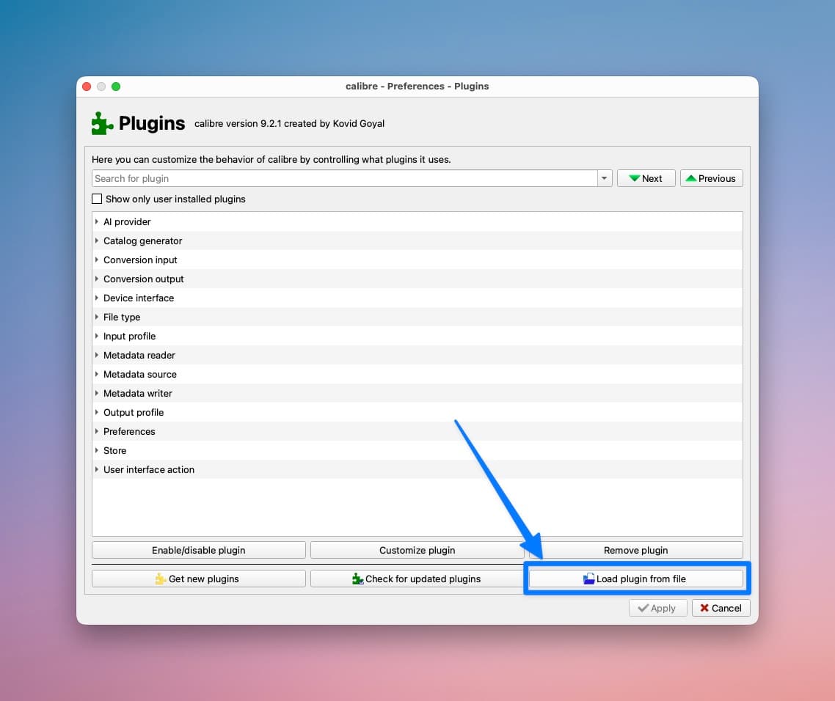
Task: Expand the Metadata source category
Action: coord(96,374)
